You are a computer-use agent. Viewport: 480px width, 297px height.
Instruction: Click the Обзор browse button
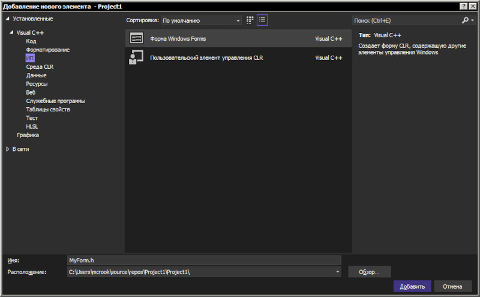coord(369,272)
